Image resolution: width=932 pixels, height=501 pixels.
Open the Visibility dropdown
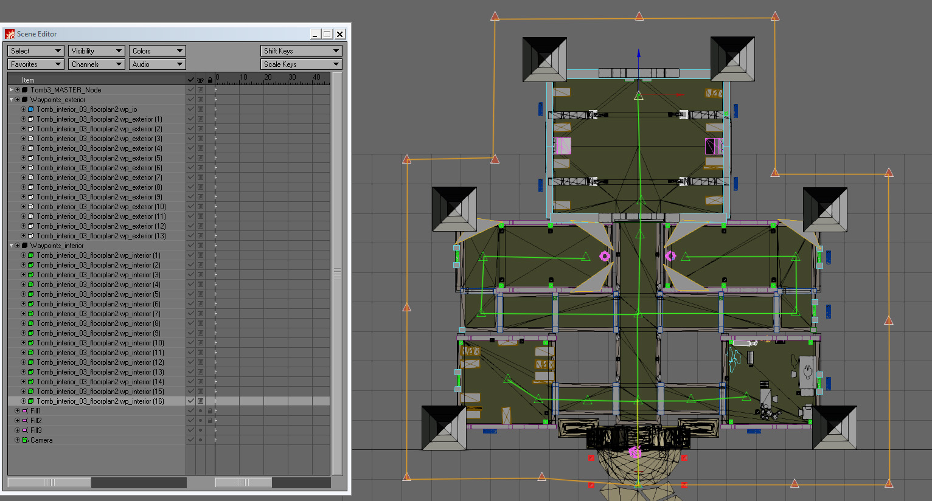tap(96, 51)
